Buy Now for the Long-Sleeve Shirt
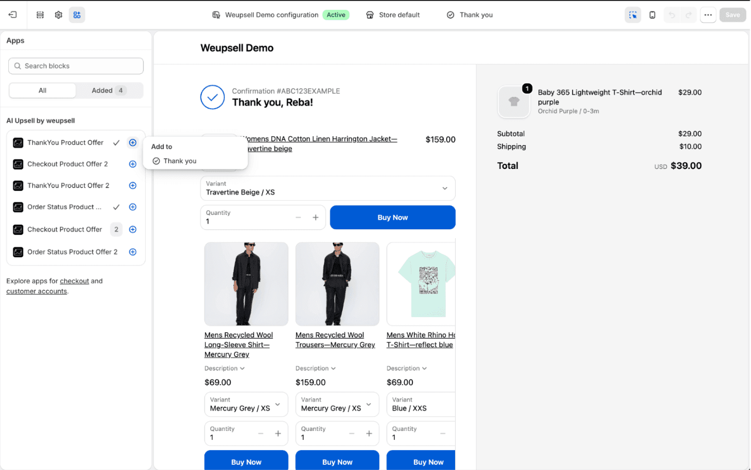 click(246, 461)
